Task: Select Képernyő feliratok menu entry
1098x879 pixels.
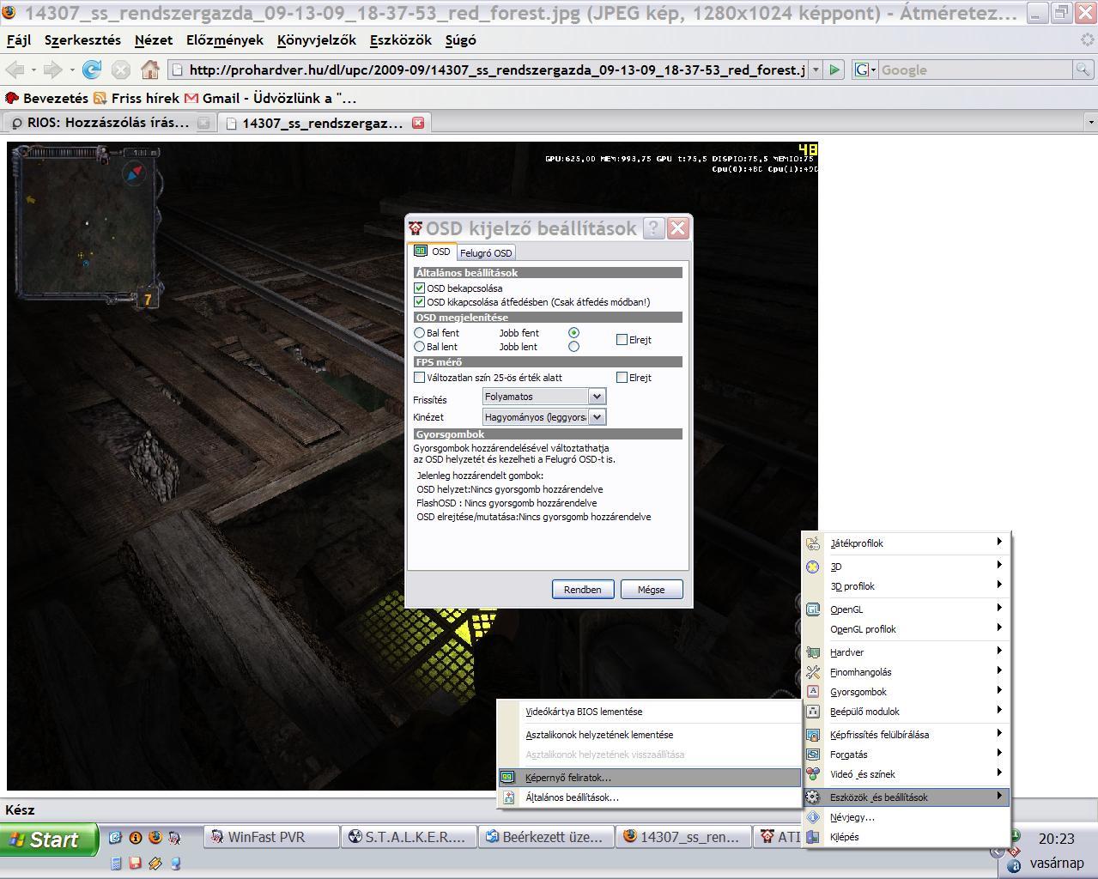Action: point(649,778)
